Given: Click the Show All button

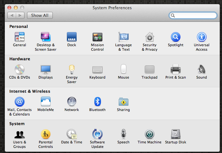Looking at the screenshot, I should [x=40, y=15].
